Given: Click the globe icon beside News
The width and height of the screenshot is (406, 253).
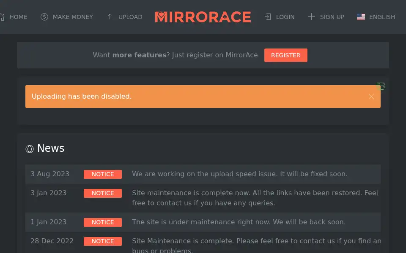Looking at the screenshot, I should 30,149.
